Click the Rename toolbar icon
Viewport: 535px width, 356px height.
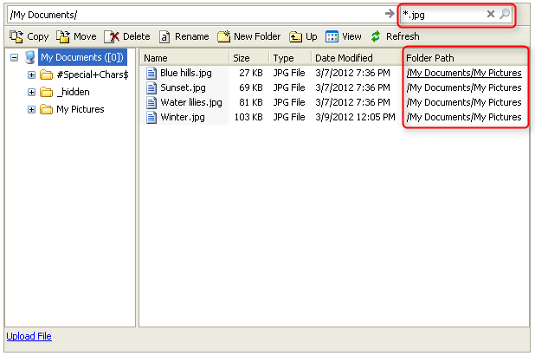(164, 37)
